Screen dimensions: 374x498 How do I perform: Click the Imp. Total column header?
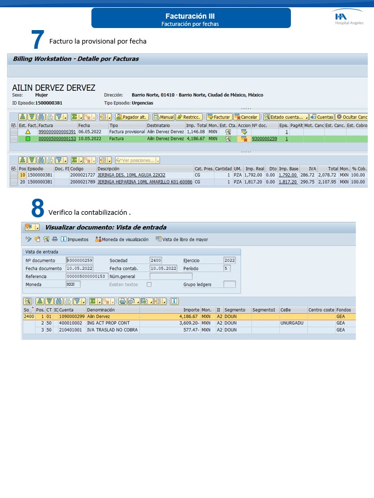point(196,126)
